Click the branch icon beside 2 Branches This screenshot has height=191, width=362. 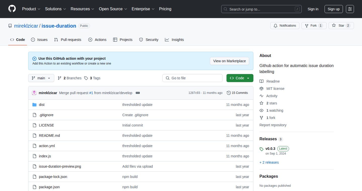click(x=60, y=78)
